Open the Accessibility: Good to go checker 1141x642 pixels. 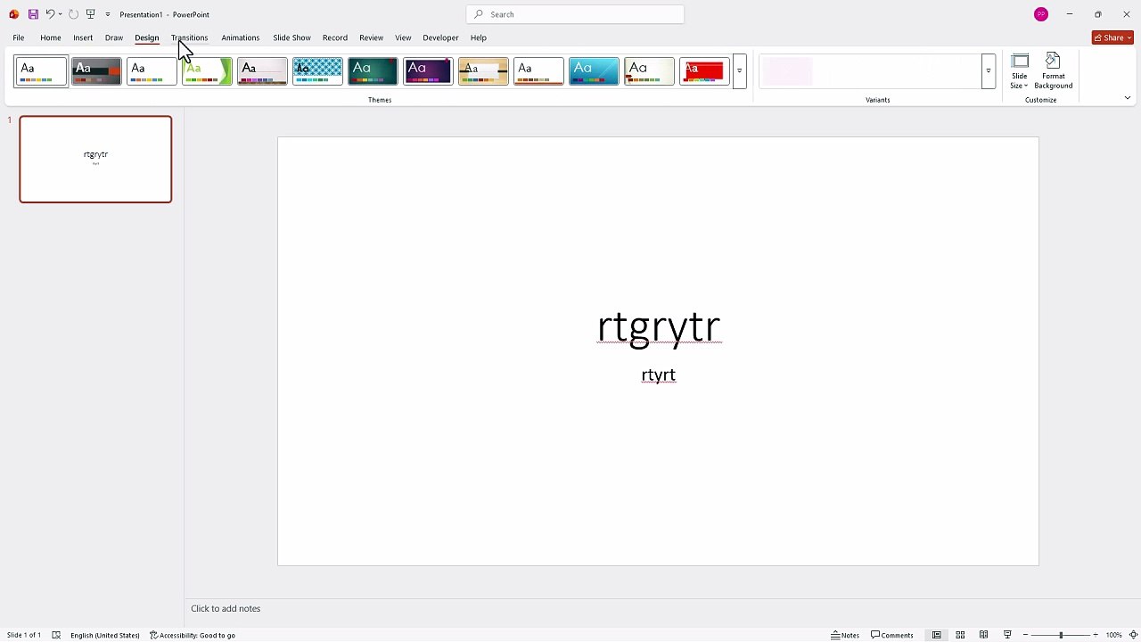[x=193, y=635]
